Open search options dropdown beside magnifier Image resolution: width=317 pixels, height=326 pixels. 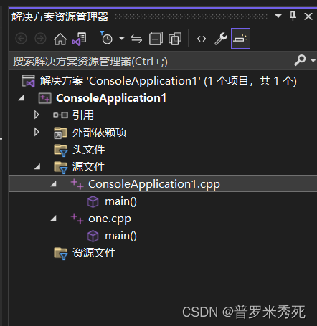pos(313,61)
